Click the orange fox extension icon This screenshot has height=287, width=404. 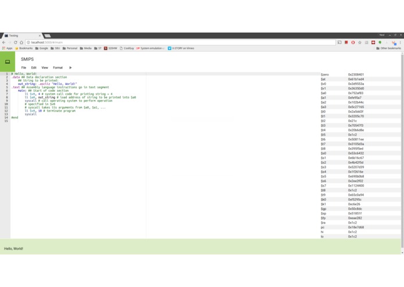tap(394, 43)
